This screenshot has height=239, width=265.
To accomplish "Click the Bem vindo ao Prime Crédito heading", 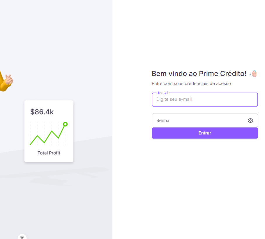I will click(199, 74).
